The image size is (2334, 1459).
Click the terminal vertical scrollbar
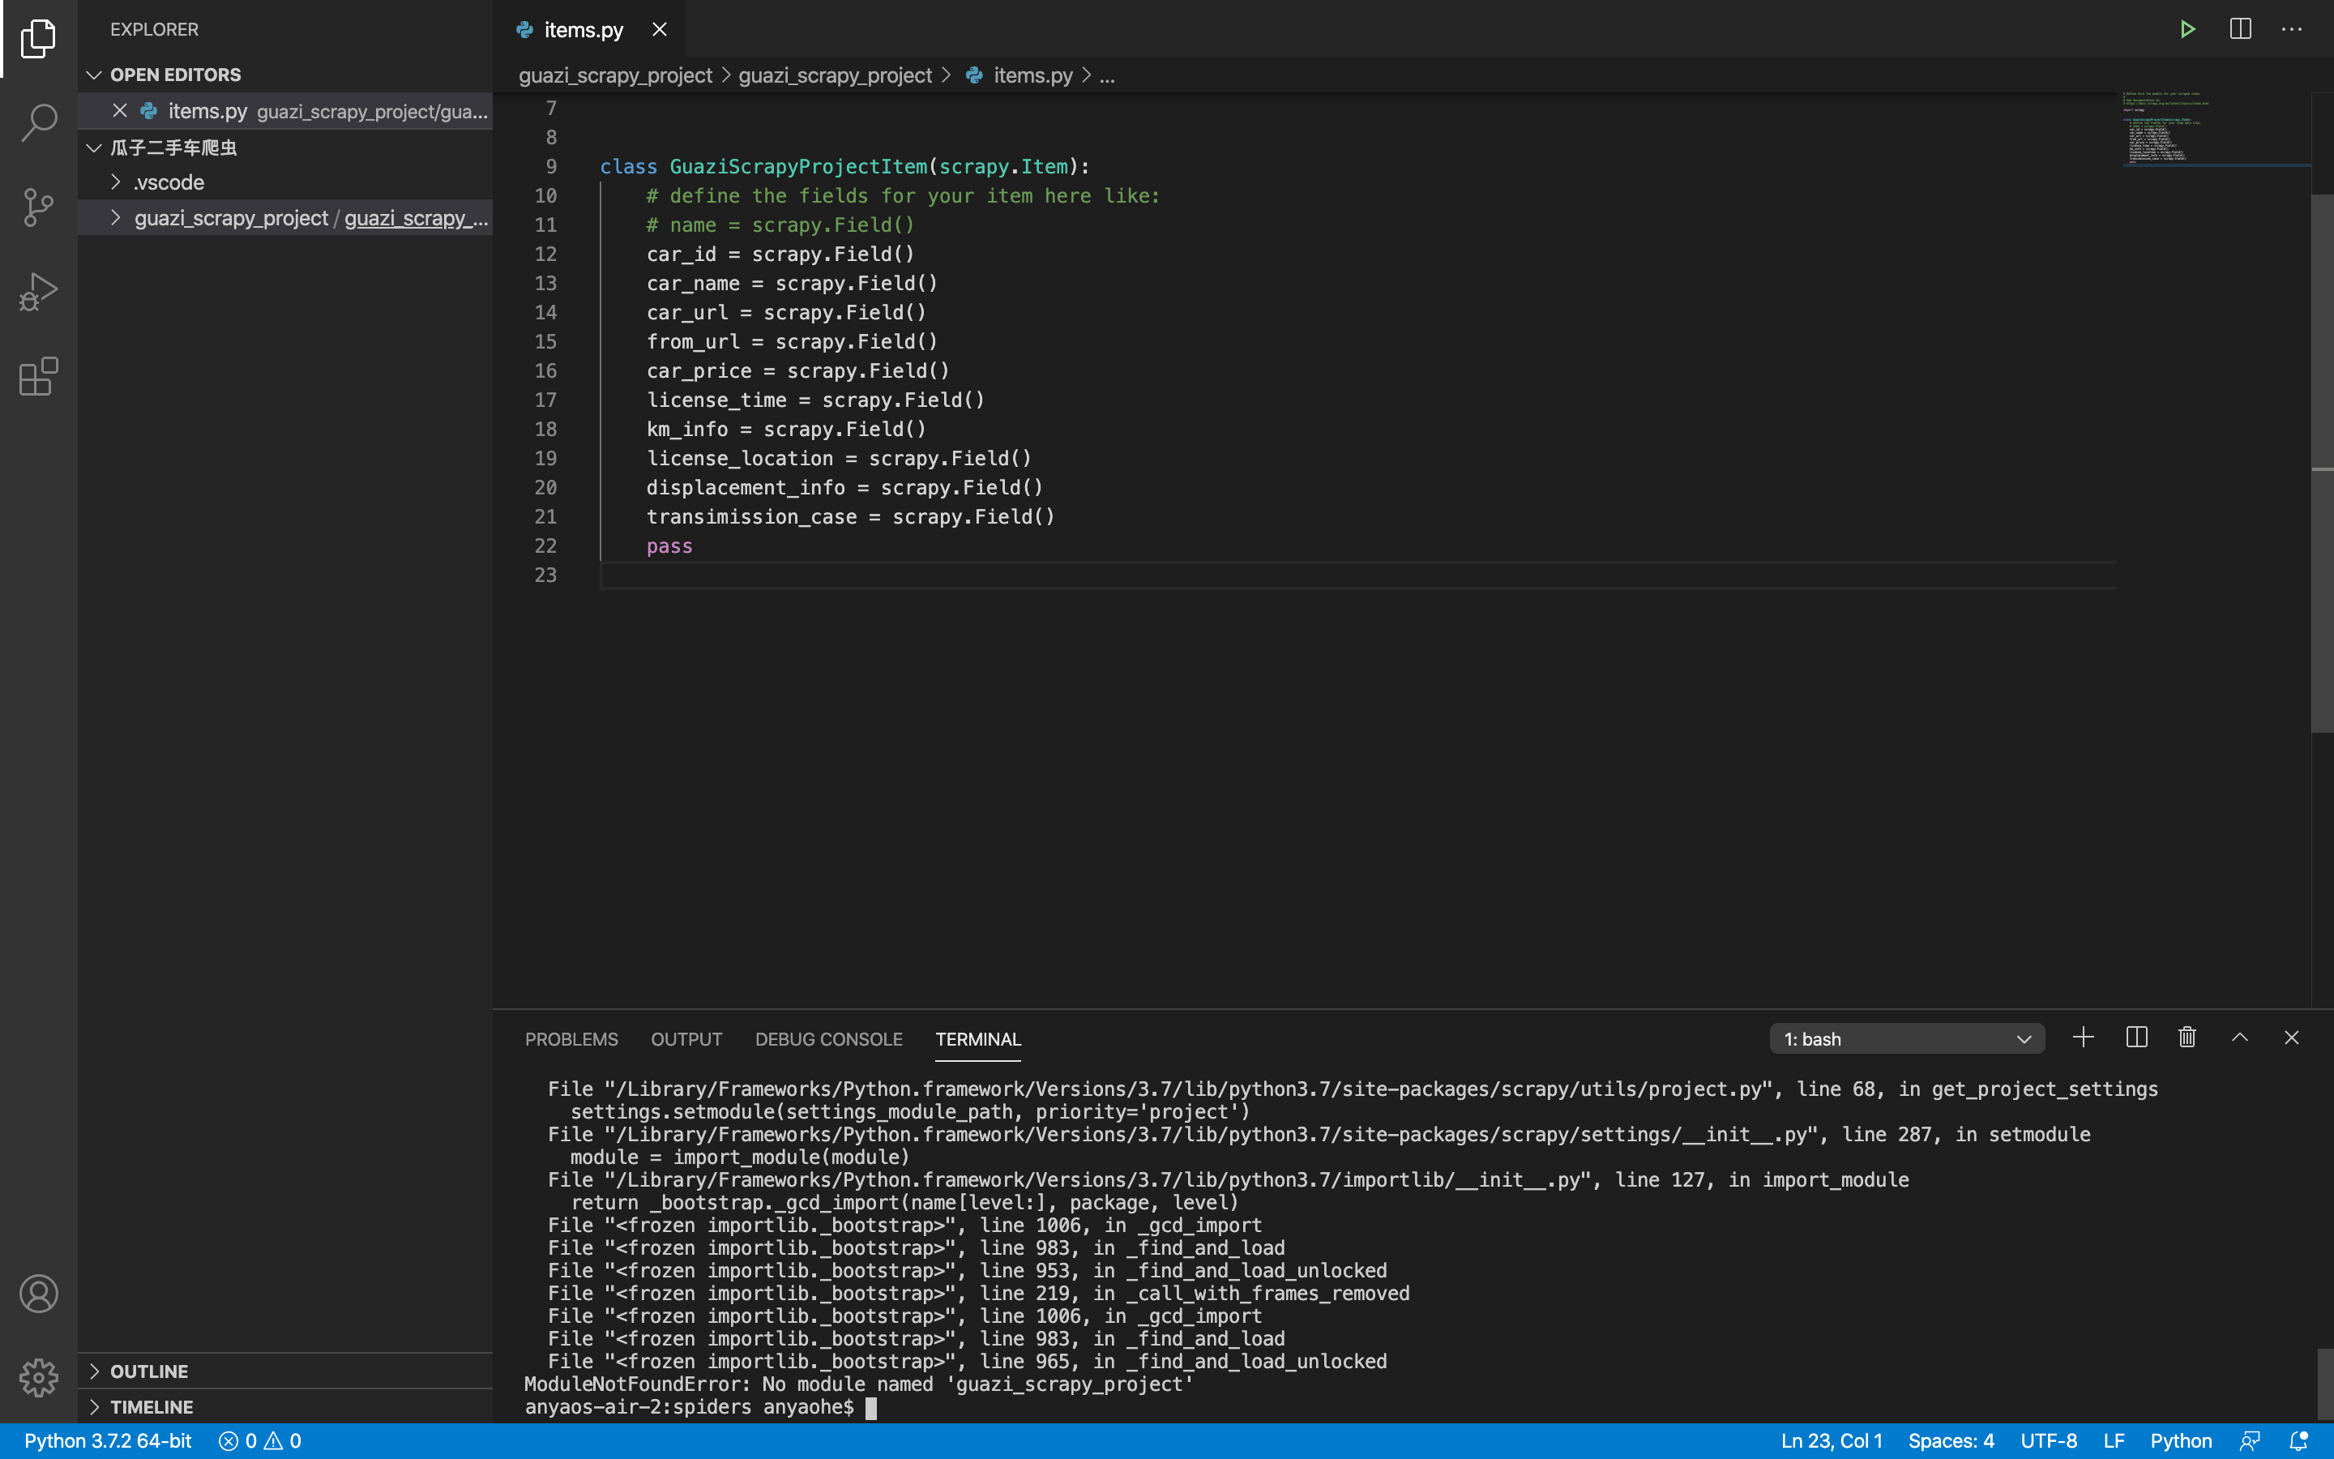[x=2324, y=1384]
